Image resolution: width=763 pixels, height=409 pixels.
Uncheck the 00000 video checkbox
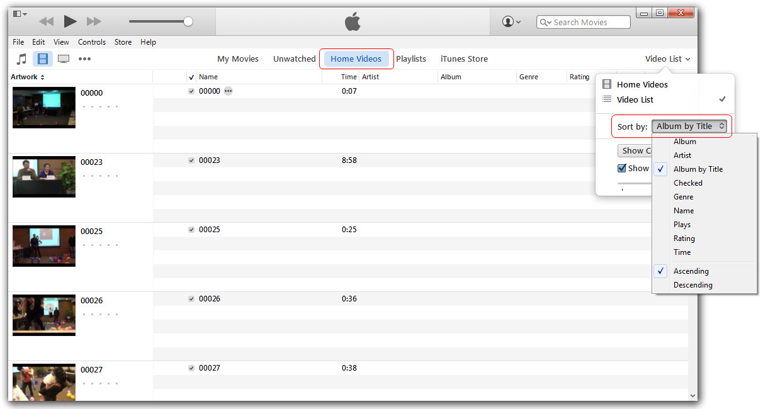coord(191,91)
